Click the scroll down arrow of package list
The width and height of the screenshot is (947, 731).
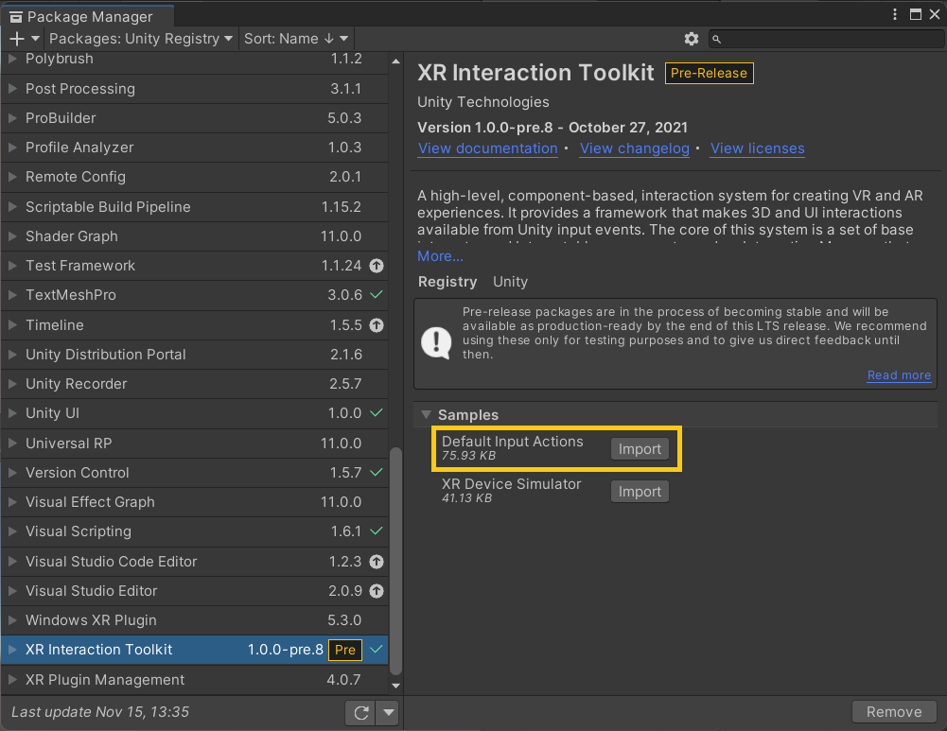click(395, 686)
